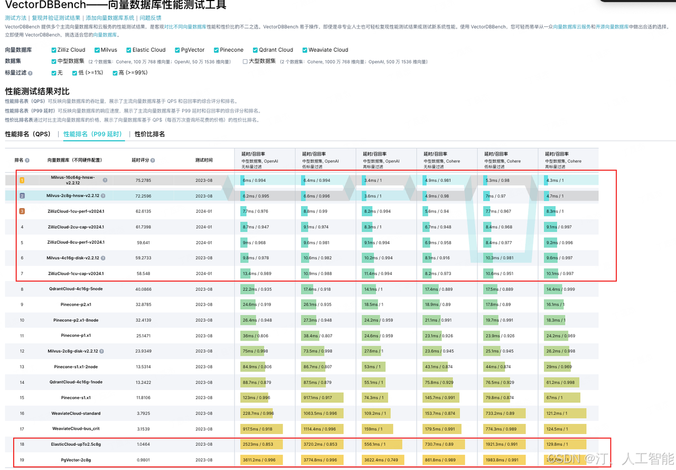
Task: Click info icon beside Milvus-4c16g-disk-v2.2.12
Action: click(x=103, y=258)
